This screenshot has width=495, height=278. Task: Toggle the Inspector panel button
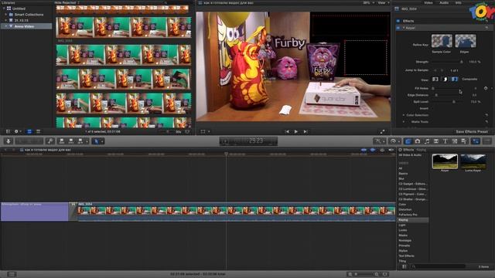pyautogui.click(x=476, y=141)
